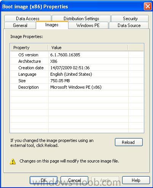Go to the General tab
The image size is (153, 188).
pos(20,25)
